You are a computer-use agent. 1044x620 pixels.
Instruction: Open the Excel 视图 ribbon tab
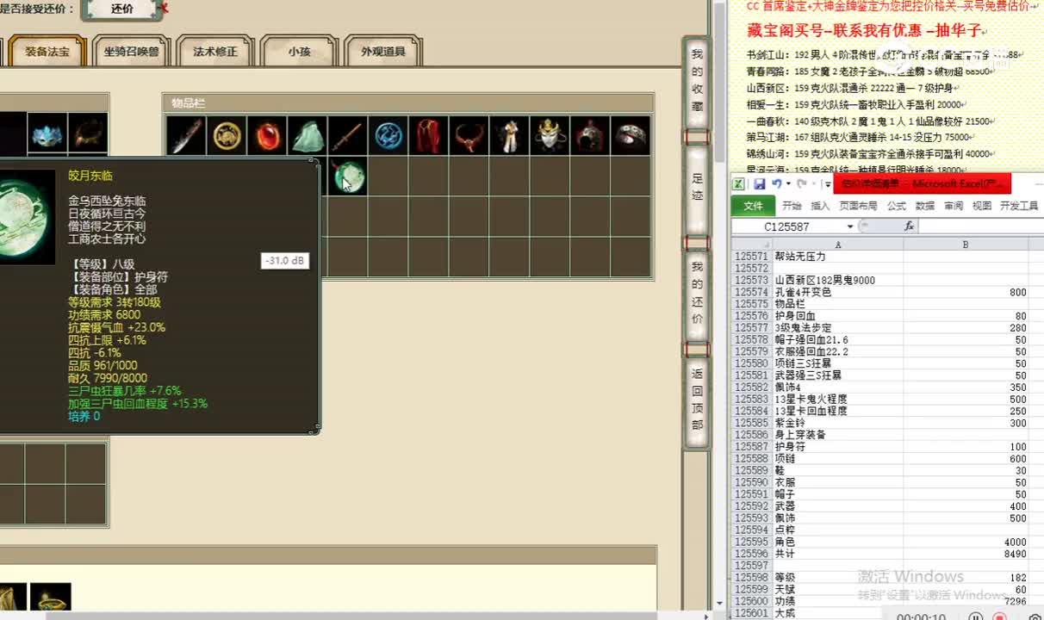[982, 206]
